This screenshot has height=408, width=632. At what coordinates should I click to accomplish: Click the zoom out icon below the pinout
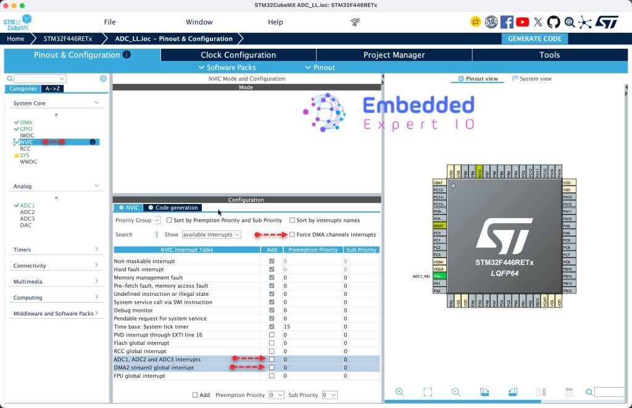[456, 392]
